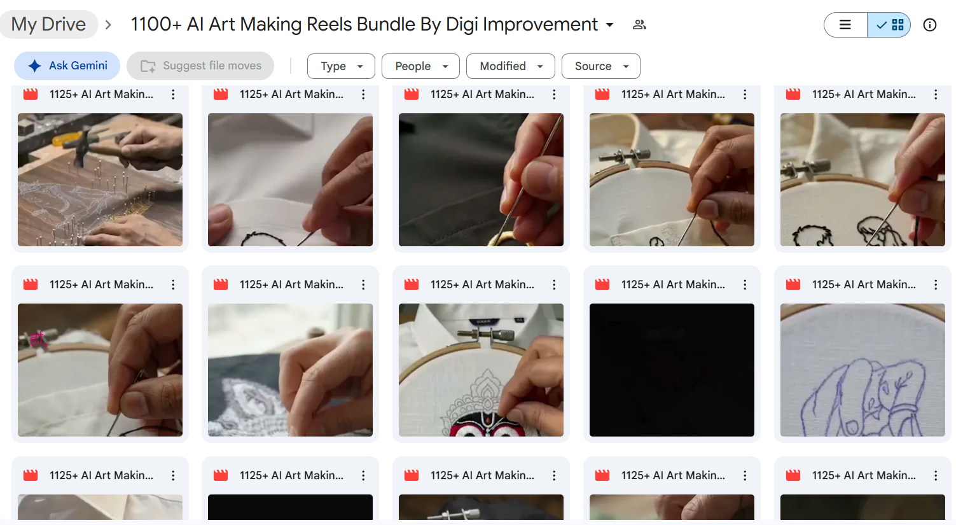The image size is (956, 525).
Task: Select the grid layout view
Action: click(889, 25)
